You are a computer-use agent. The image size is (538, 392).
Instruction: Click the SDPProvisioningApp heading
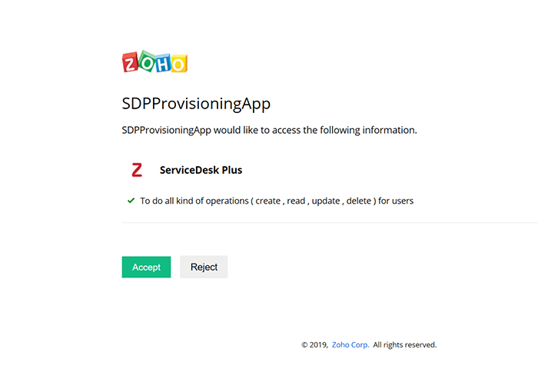pyautogui.click(x=196, y=104)
